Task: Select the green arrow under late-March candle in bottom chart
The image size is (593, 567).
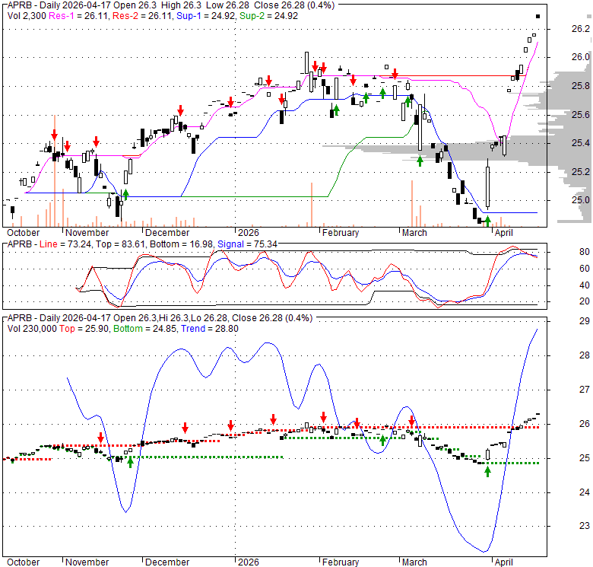Action: (487, 471)
